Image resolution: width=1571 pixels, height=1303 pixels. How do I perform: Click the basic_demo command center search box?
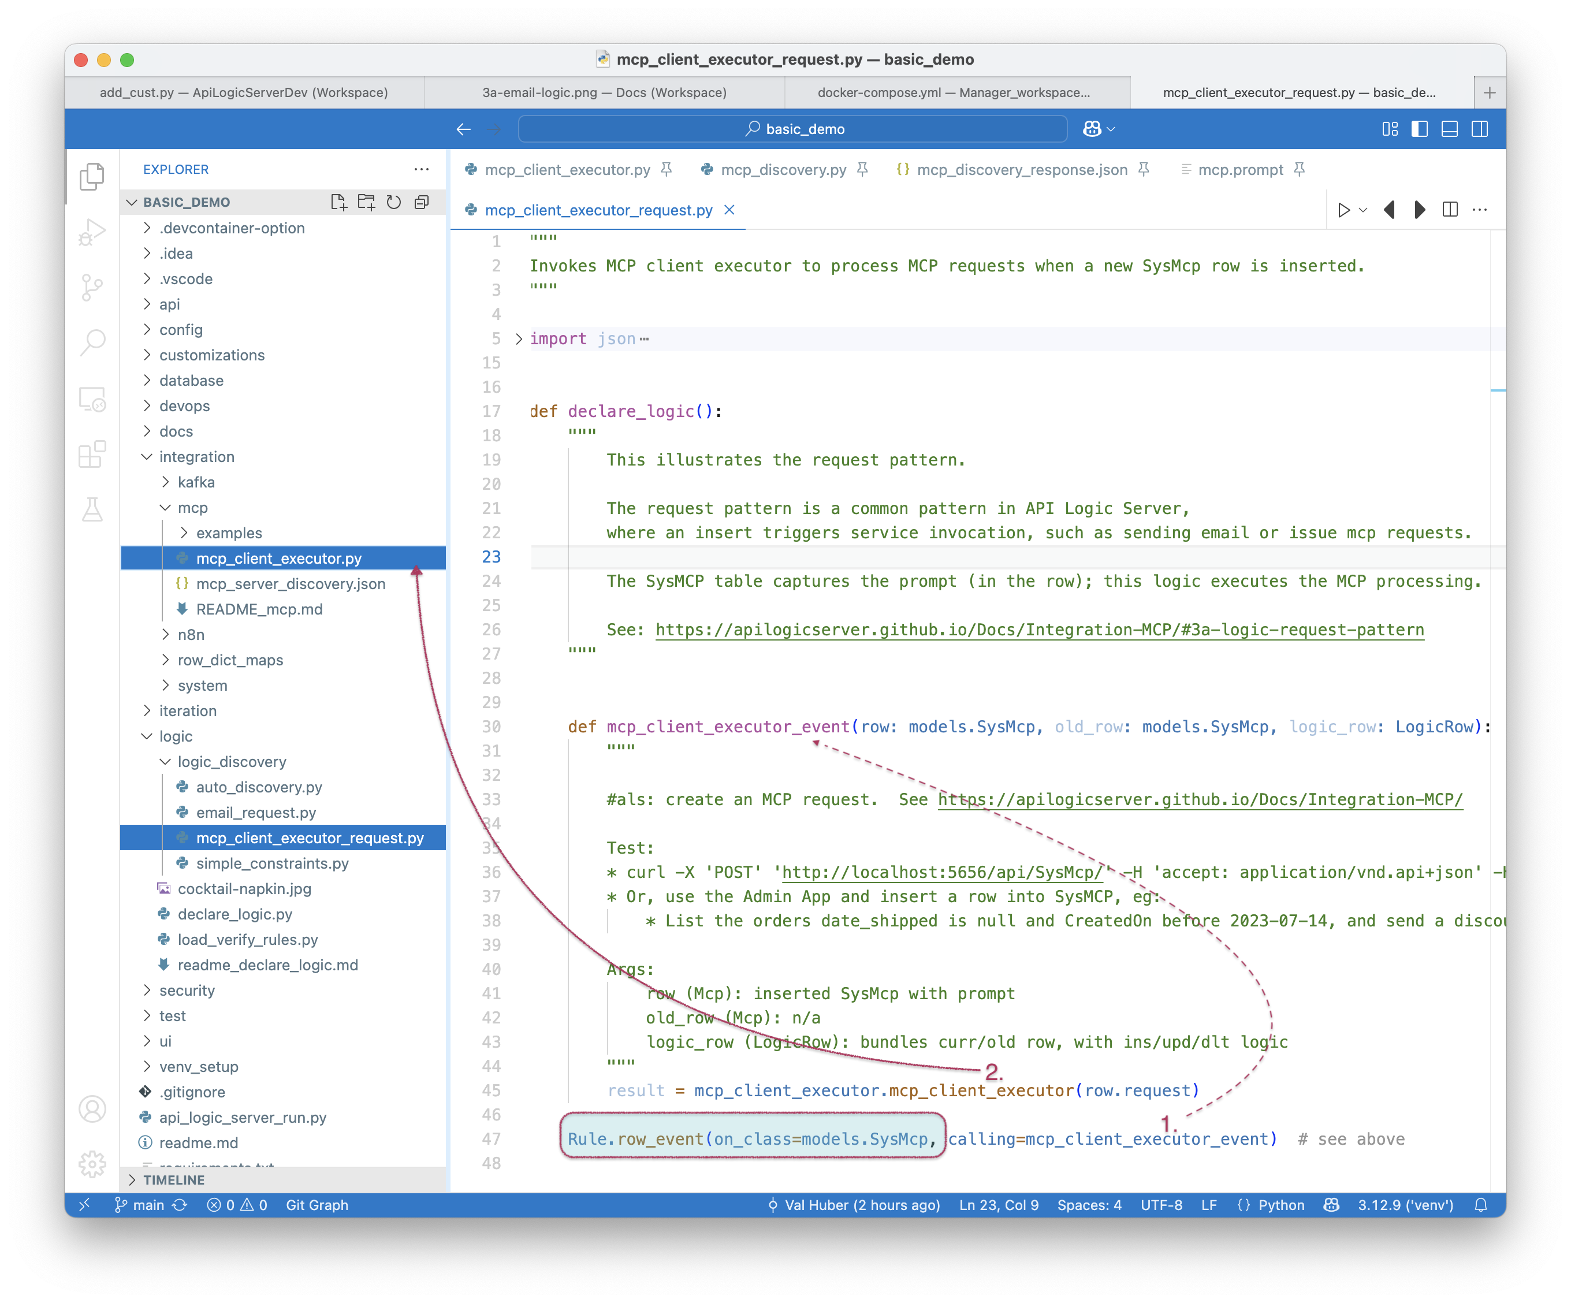793,129
